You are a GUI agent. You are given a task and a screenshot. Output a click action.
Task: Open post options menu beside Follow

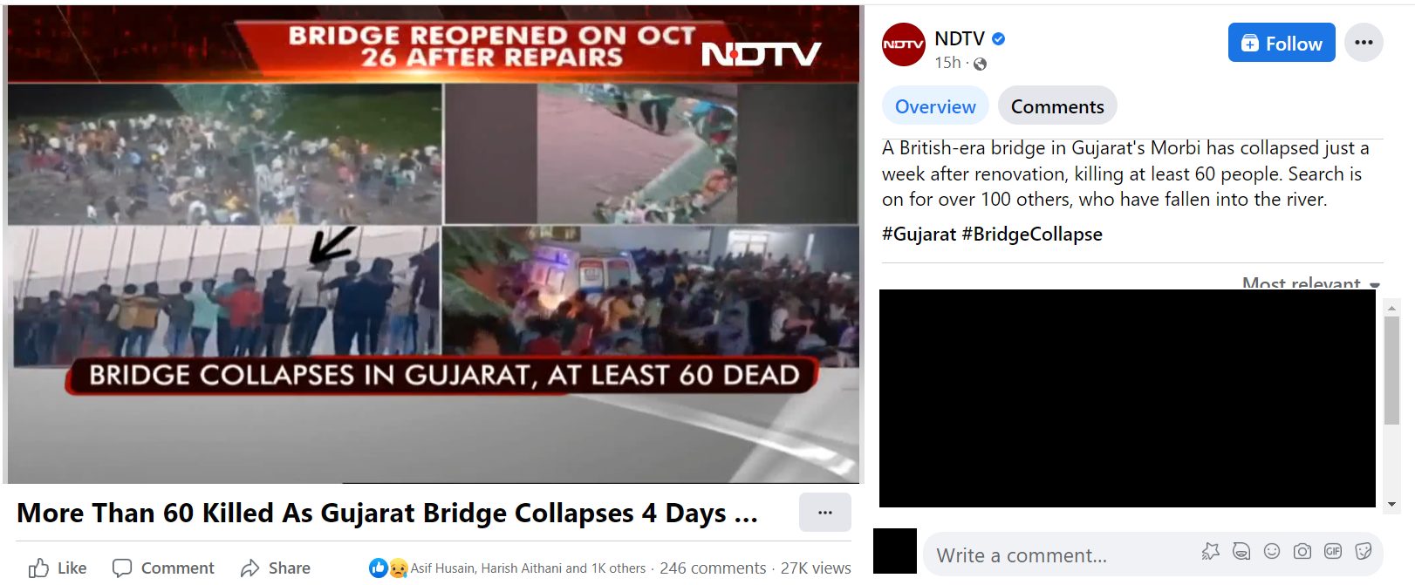(x=1364, y=42)
